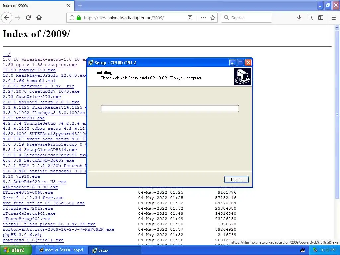Screen dimensions: 340x255
Task: Download cpu-z 1.53-setup-en.exe
Action: [x=40, y=65]
